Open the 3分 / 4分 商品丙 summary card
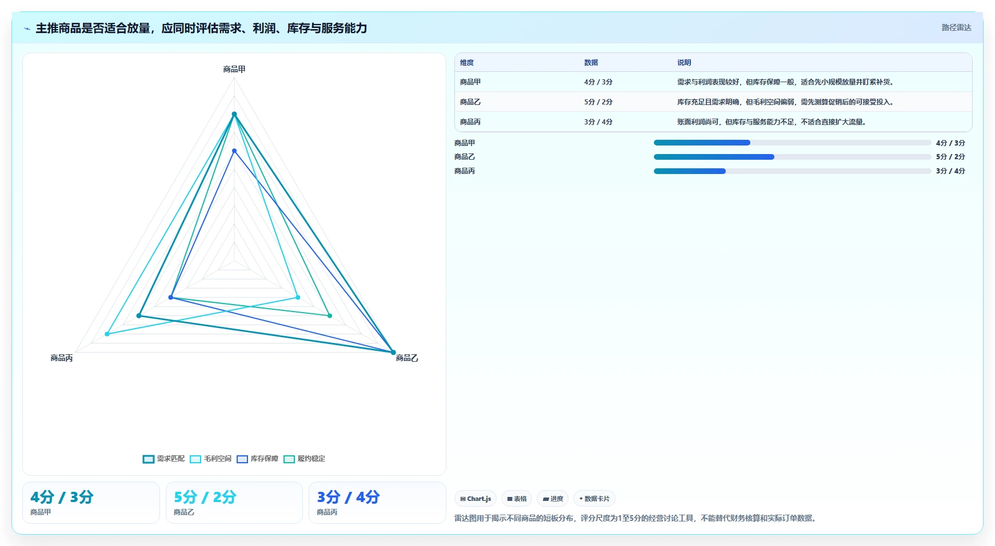 (x=377, y=503)
